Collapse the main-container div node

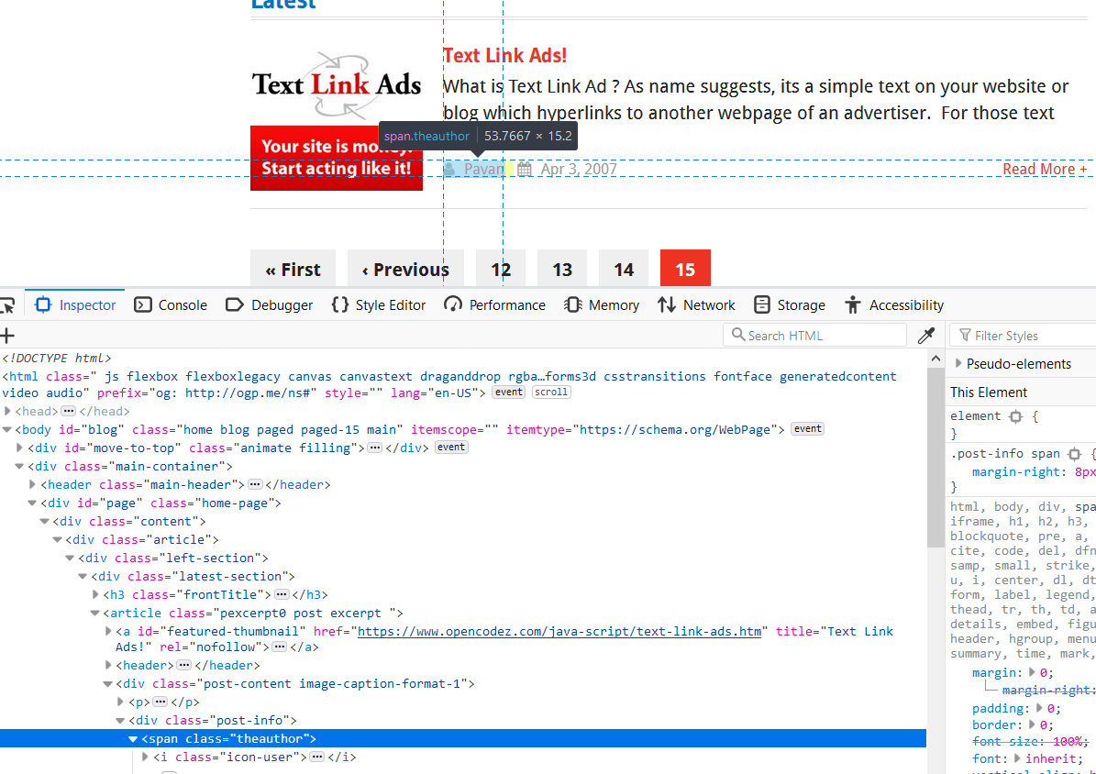(20, 467)
